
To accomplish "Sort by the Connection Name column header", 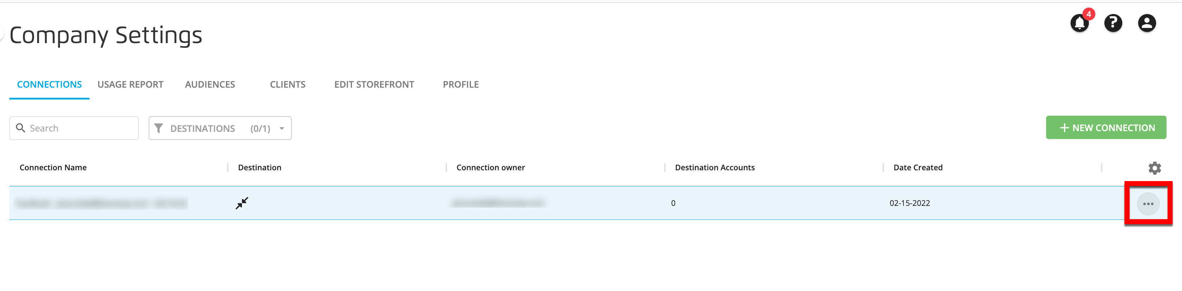I will click(x=53, y=168).
